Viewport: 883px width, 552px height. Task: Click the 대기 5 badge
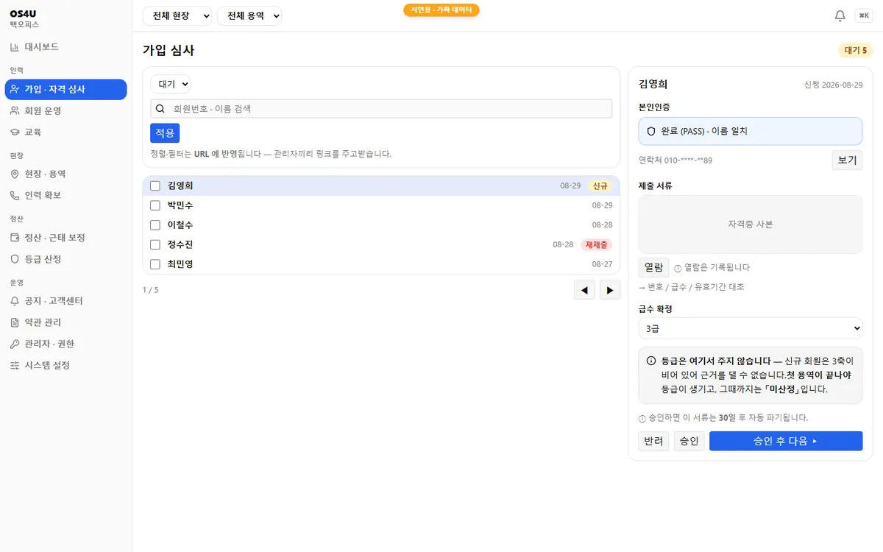click(x=856, y=51)
